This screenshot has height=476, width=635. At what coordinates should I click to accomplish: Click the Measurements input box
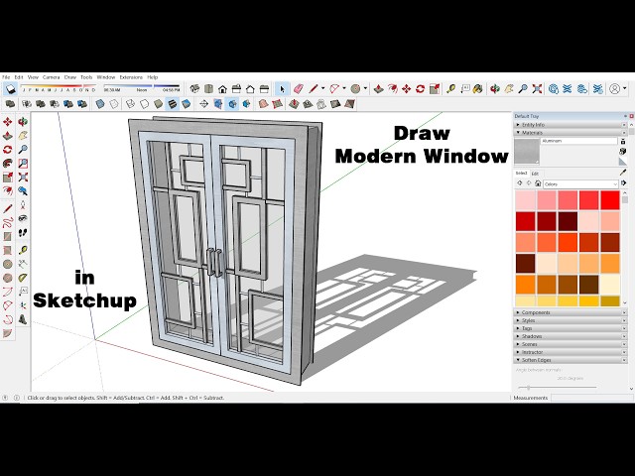pyautogui.click(x=591, y=398)
